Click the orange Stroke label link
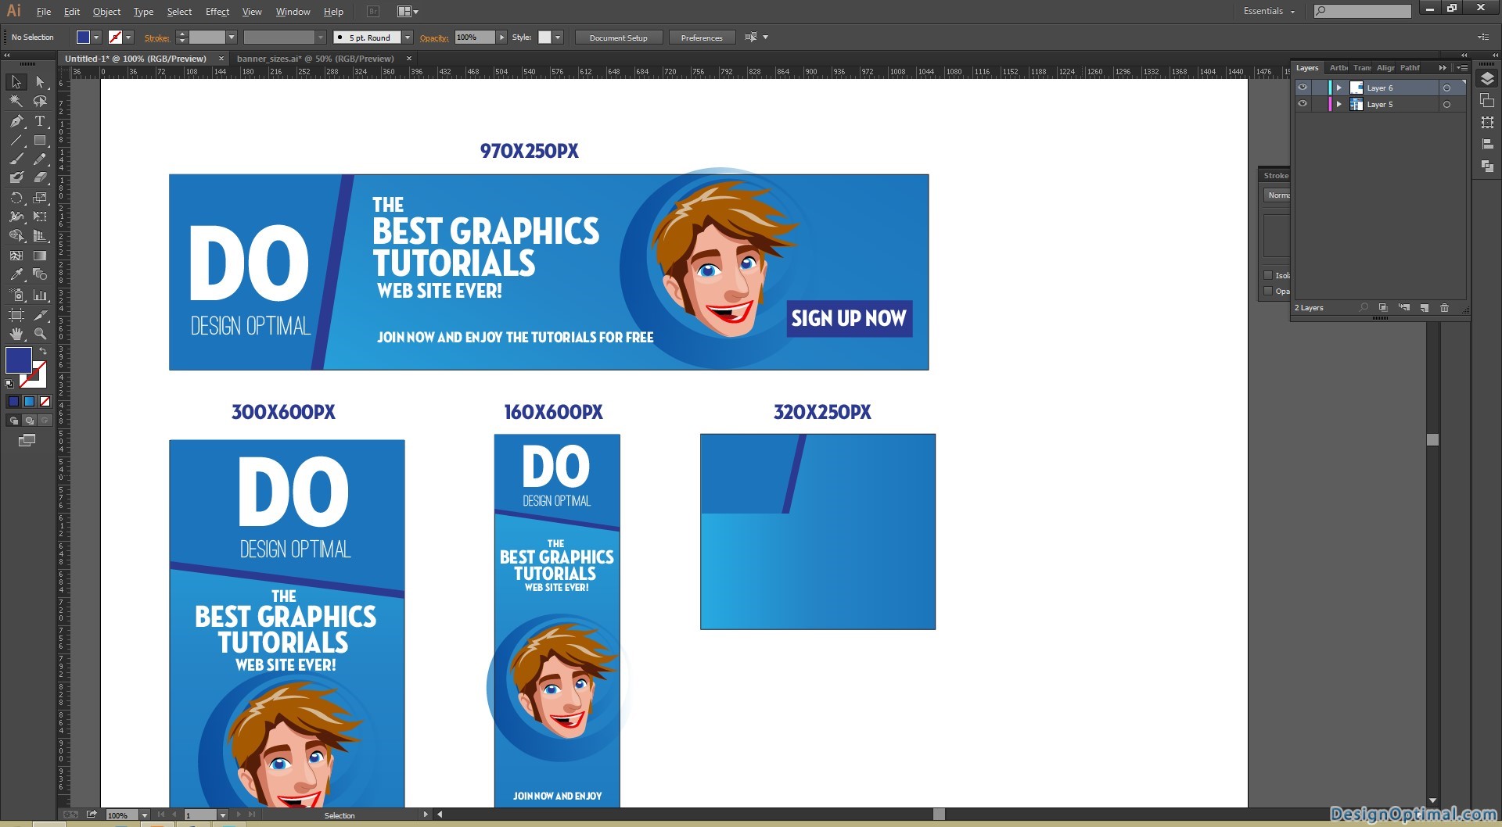Screen dimensions: 1502x827 tap(156, 38)
